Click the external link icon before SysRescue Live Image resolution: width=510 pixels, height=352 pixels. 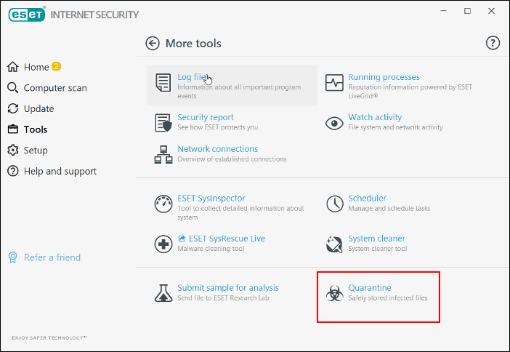click(x=182, y=239)
